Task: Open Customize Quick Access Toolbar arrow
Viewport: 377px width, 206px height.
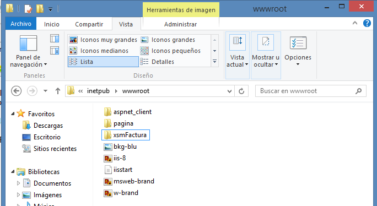Action: coord(51,9)
